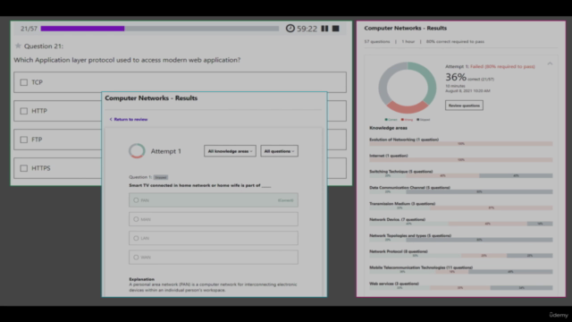Click the Web services result bar

(x=461, y=288)
